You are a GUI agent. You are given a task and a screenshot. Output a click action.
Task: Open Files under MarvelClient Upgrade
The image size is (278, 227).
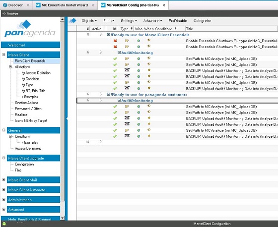coord(18,170)
